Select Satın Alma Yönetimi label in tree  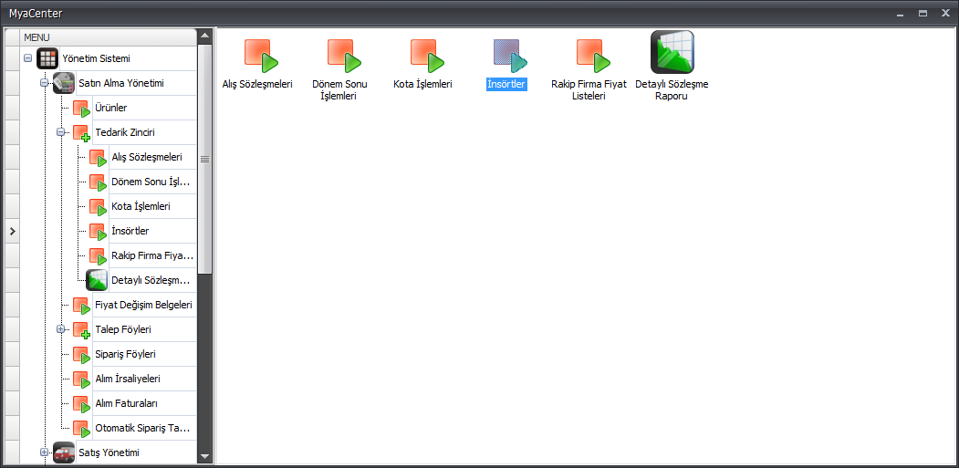(x=121, y=83)
